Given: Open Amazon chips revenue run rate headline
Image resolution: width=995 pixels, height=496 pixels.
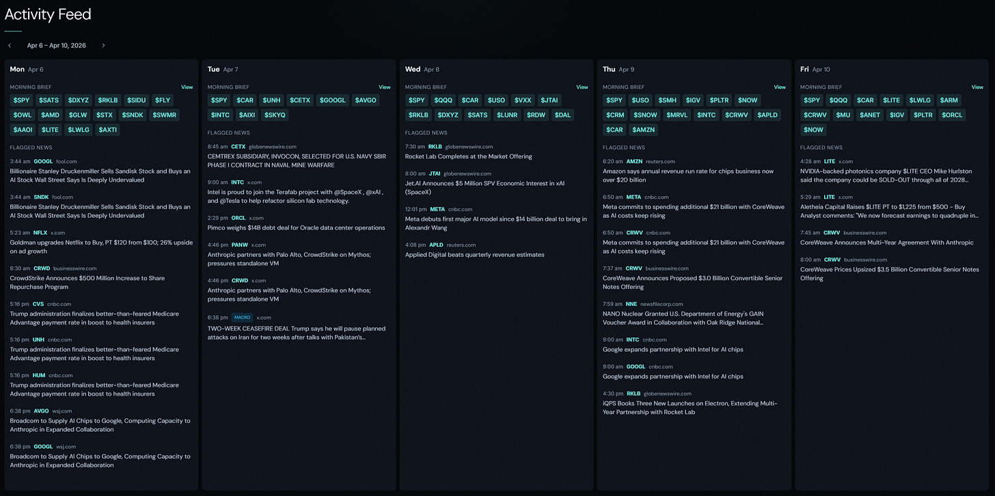Looking at the screenshot, I should pos(688,176).
